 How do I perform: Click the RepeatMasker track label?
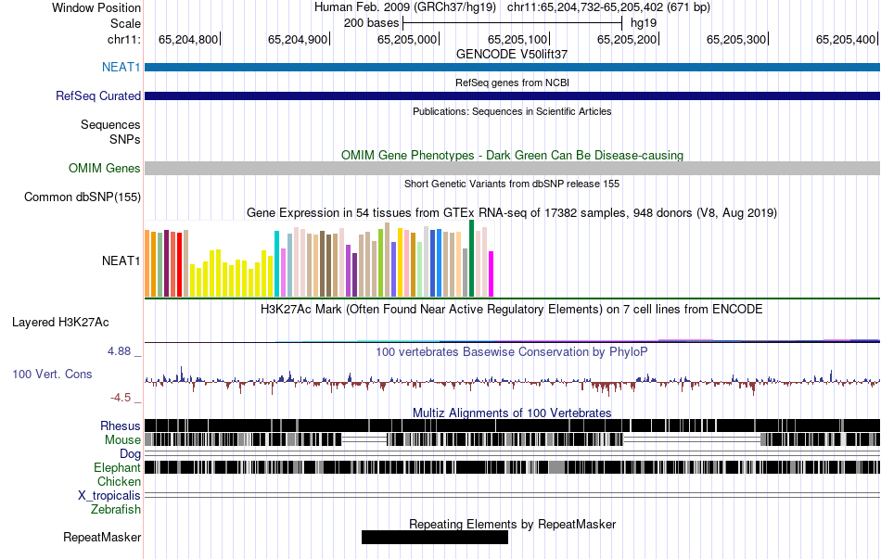102,538
